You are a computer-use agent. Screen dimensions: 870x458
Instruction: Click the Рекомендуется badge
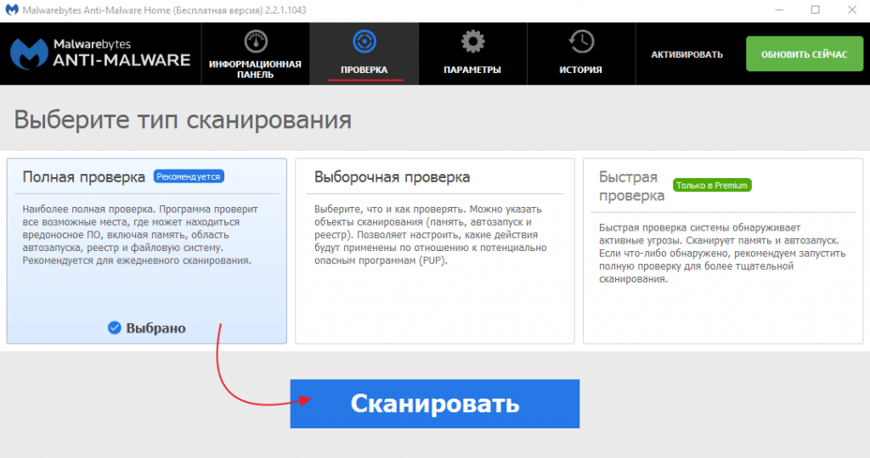pyautogui.click(x=189, y=177)
